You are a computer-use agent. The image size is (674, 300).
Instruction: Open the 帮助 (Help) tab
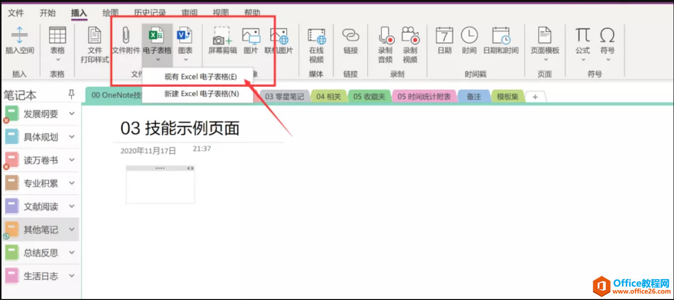pos(252,13)
